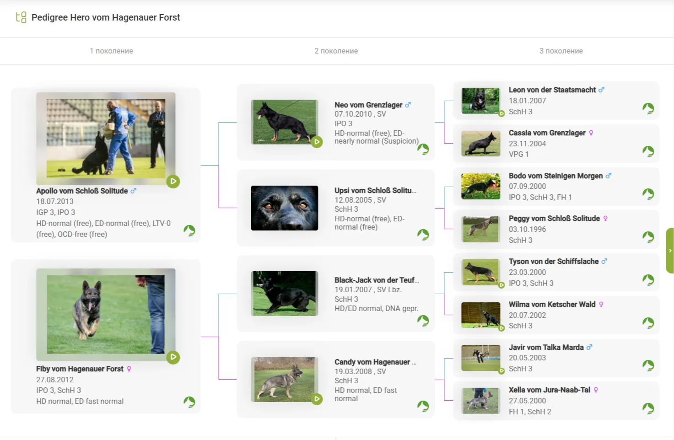This screenshot has height=440, width=674.
Task: Click the green pedigree icon for Black-Jack von der Teuf
Action: pos(423,321)
